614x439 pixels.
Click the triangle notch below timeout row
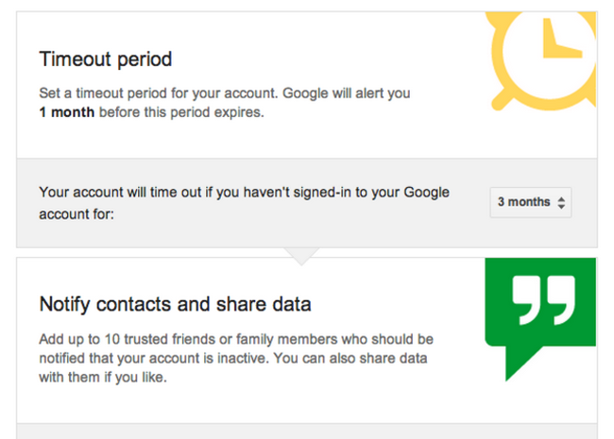tap(306, 255)
